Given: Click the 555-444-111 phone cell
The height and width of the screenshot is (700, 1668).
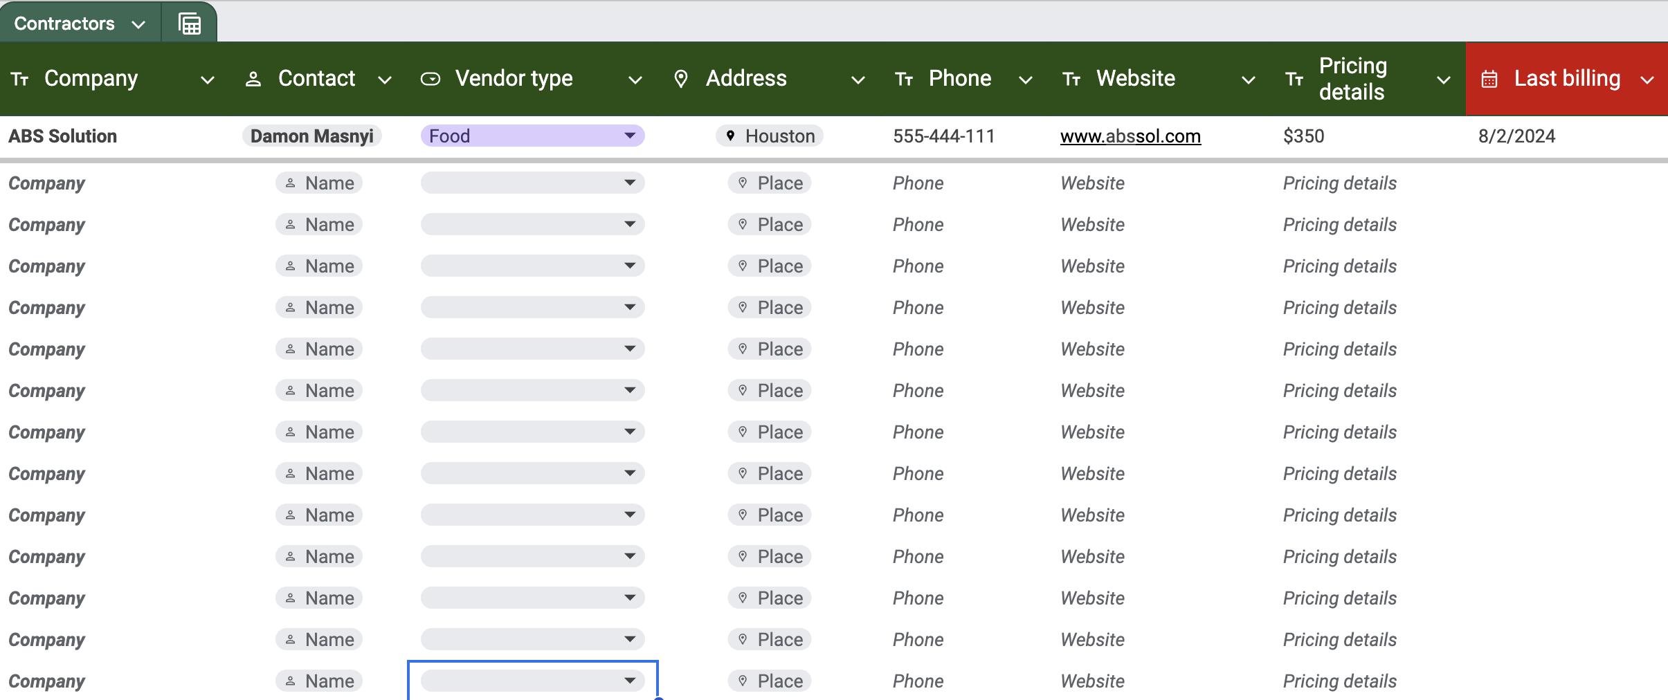Looking at the screenshot, I should pyautogui.click(x=943, y=136).
